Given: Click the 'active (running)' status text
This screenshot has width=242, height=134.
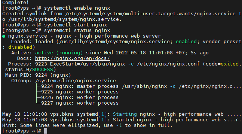Looking at the screenshot, I should click(59, 53).
